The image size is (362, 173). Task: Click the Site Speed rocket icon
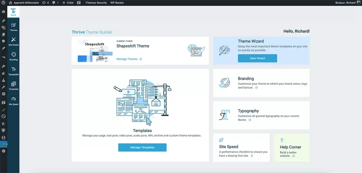tap(221, 140)
